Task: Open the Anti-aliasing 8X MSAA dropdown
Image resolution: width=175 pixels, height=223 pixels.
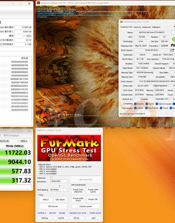Action: (x=59, y=190)
